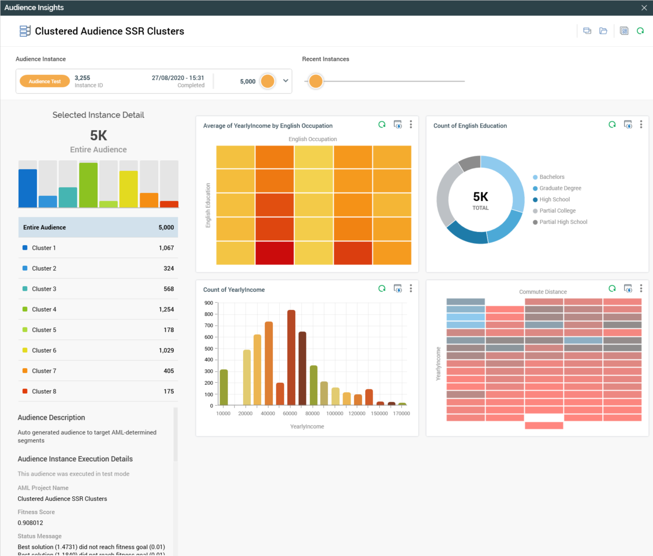The width and height of the screenshot is (653, 556).
Task: Click the folder open icon in header
Action: [603, 31]
